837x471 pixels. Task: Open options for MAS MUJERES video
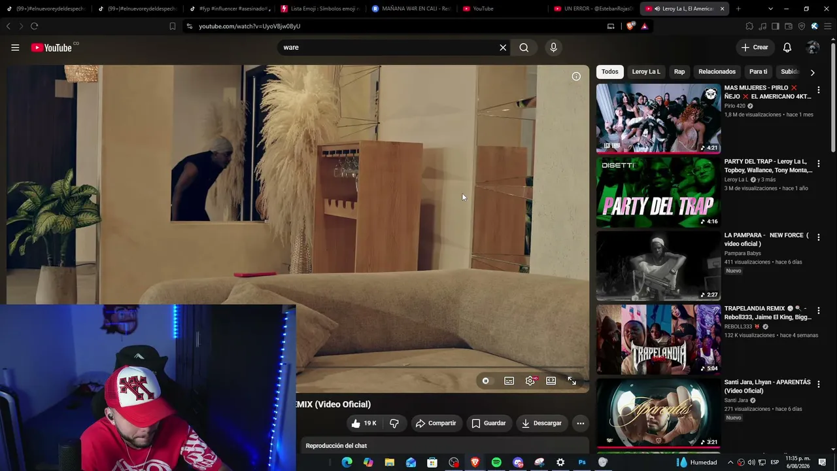coord(818,90)
